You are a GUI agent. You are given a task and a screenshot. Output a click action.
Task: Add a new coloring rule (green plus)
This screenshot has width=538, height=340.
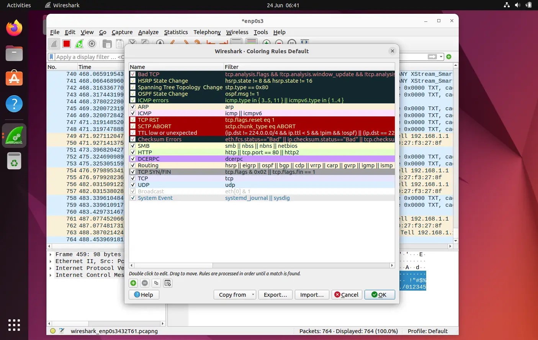133,283
